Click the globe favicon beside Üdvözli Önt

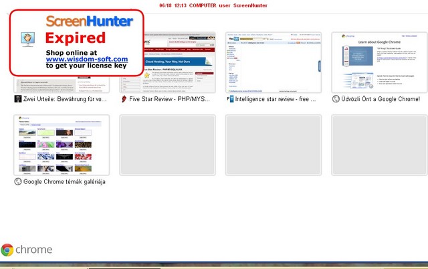point(336,99)
